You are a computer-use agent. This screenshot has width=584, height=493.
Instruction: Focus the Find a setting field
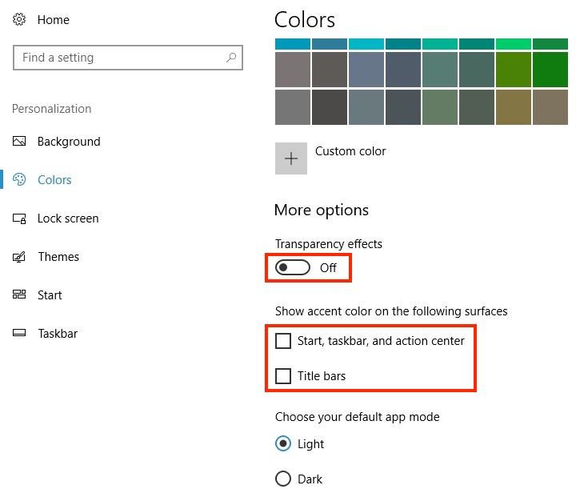(x=128, y=58)
